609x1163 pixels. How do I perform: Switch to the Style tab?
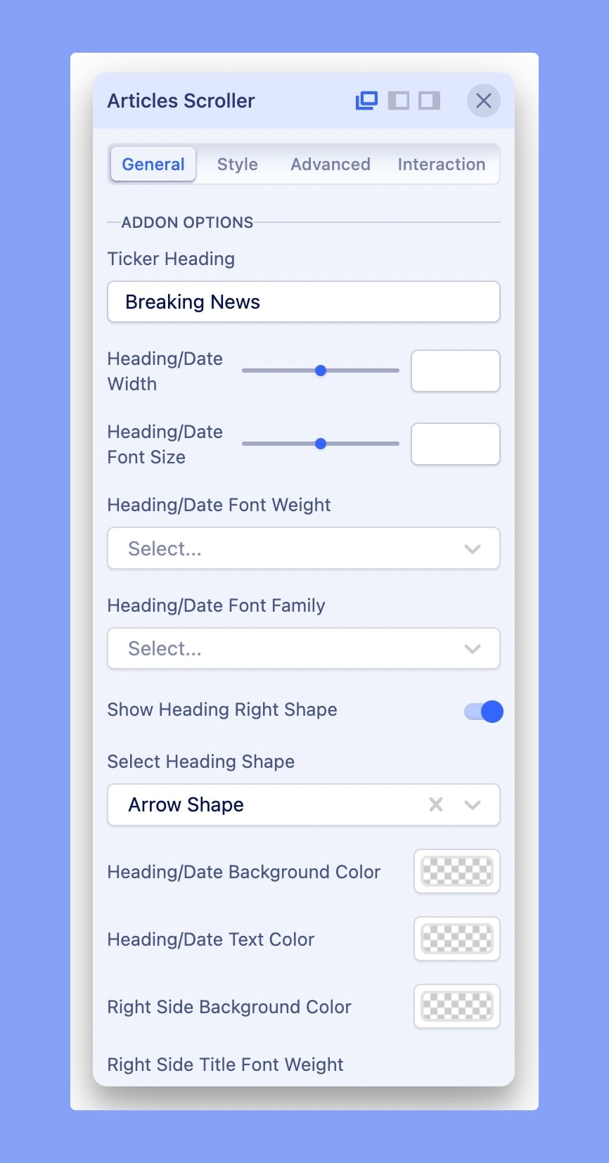tap(238, 165)
